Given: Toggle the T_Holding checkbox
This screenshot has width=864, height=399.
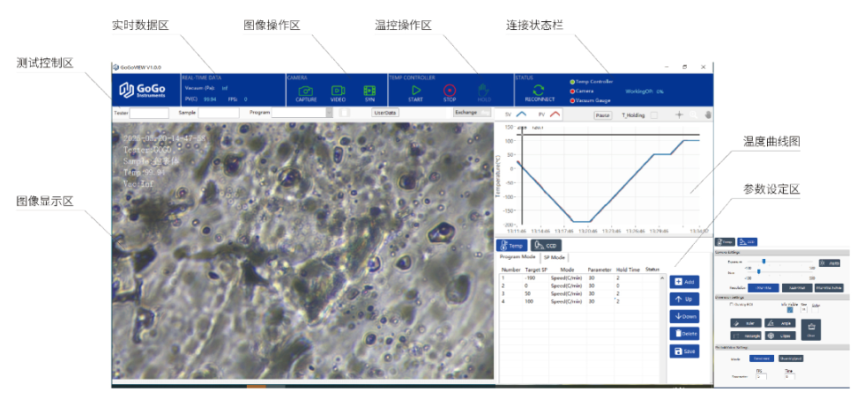Looking at the screenshot, I should (x=653, y=115).
